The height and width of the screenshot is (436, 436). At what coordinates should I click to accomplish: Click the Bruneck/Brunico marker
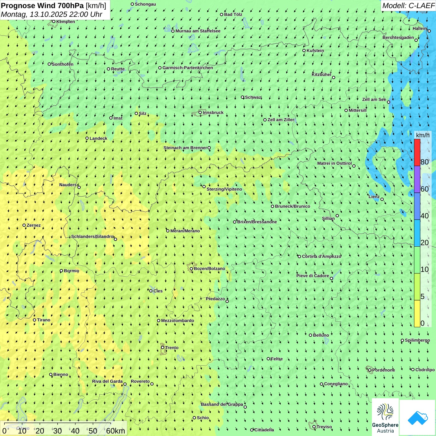(272, 206)
